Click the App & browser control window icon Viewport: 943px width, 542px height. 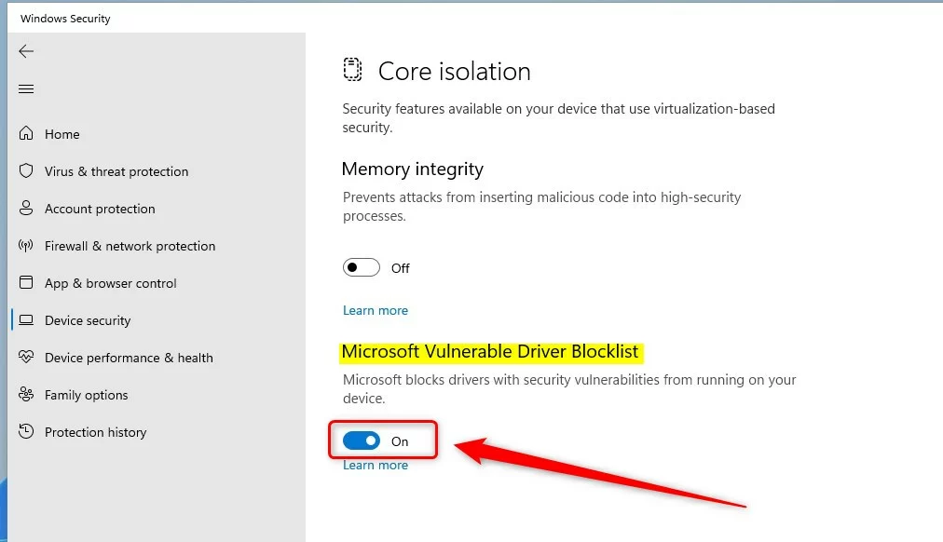pyautogui.click(x=26, y=282)
